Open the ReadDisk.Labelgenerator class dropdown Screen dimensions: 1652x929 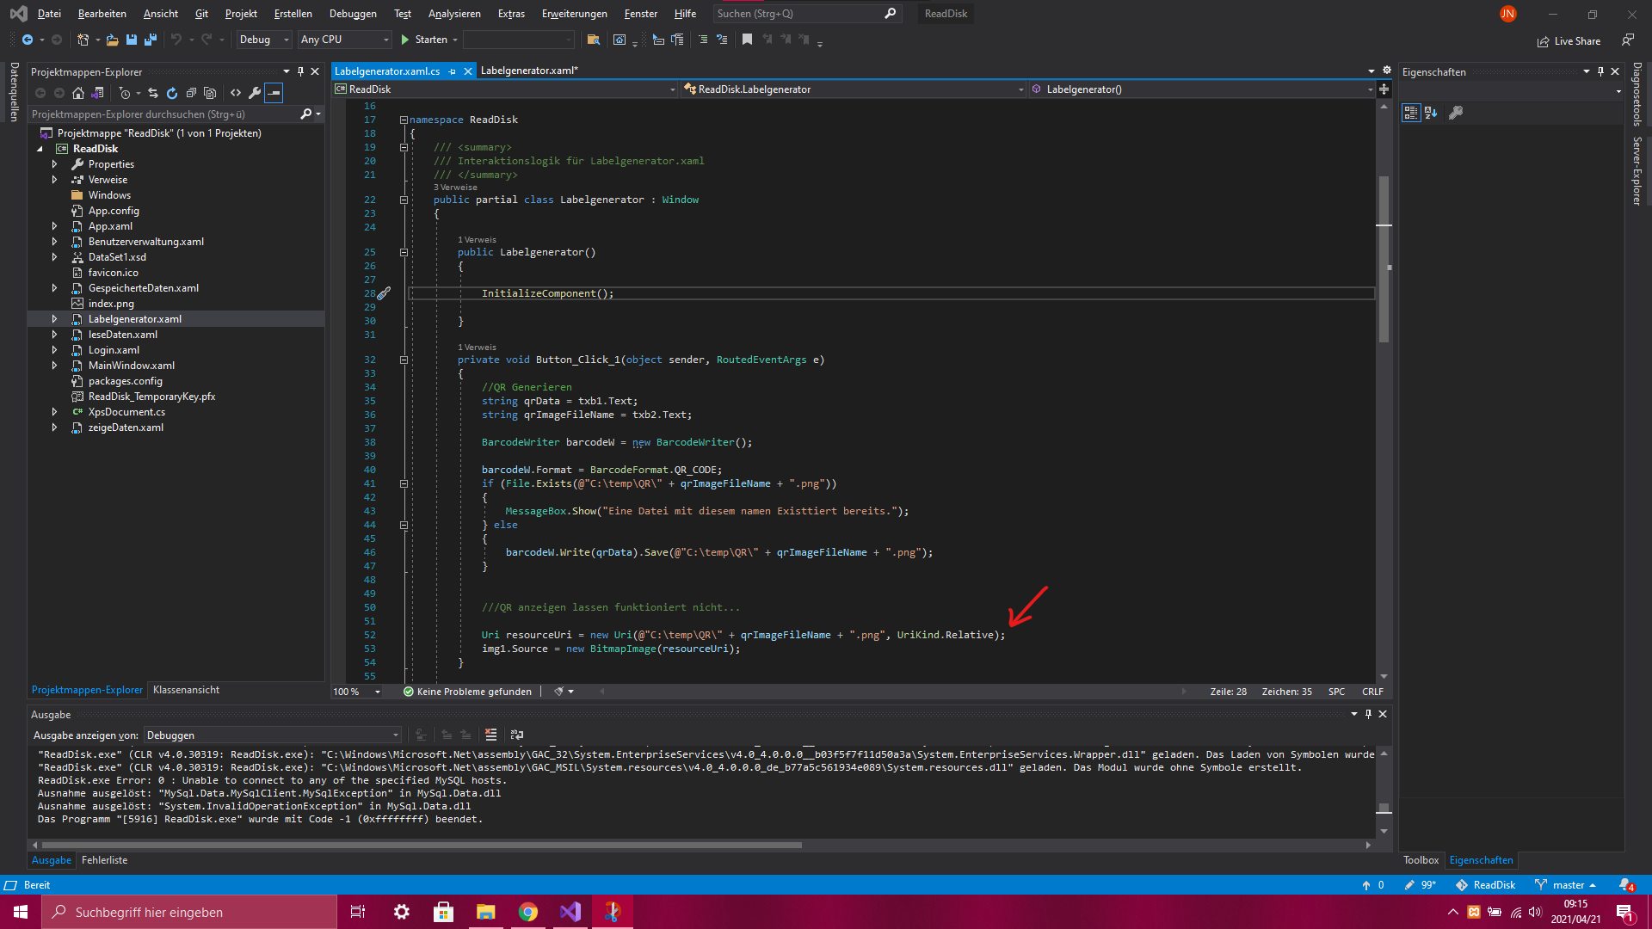[x=854, y=89]
